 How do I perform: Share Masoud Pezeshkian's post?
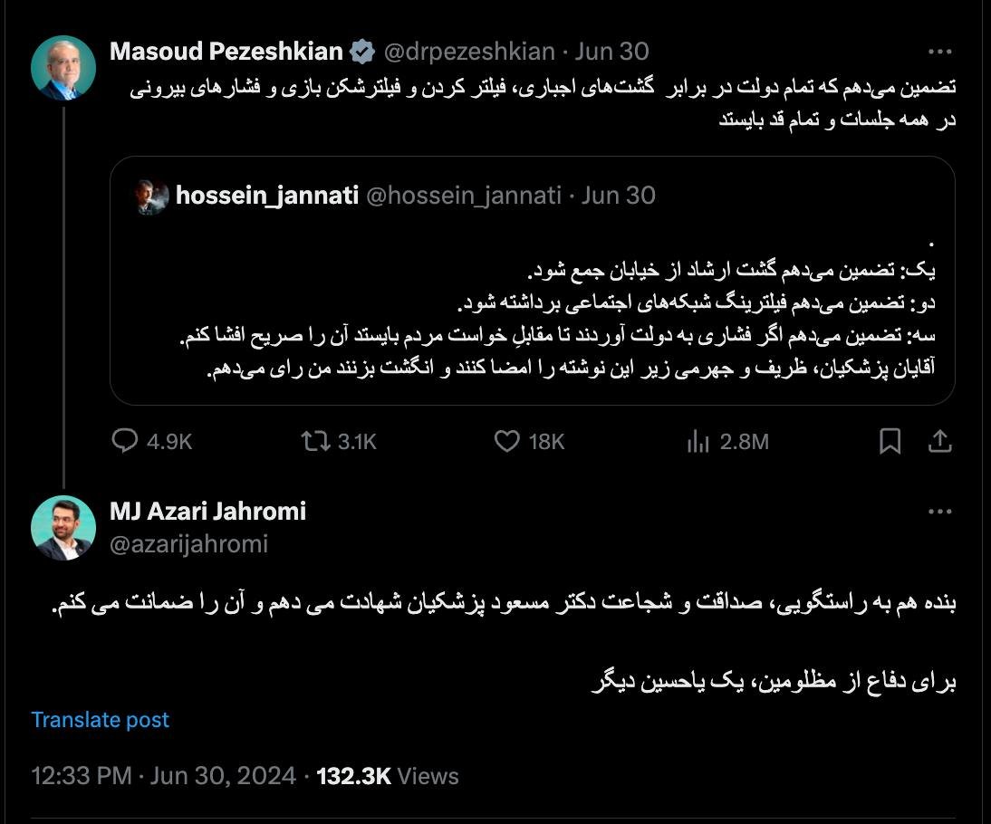pos(939,441)
